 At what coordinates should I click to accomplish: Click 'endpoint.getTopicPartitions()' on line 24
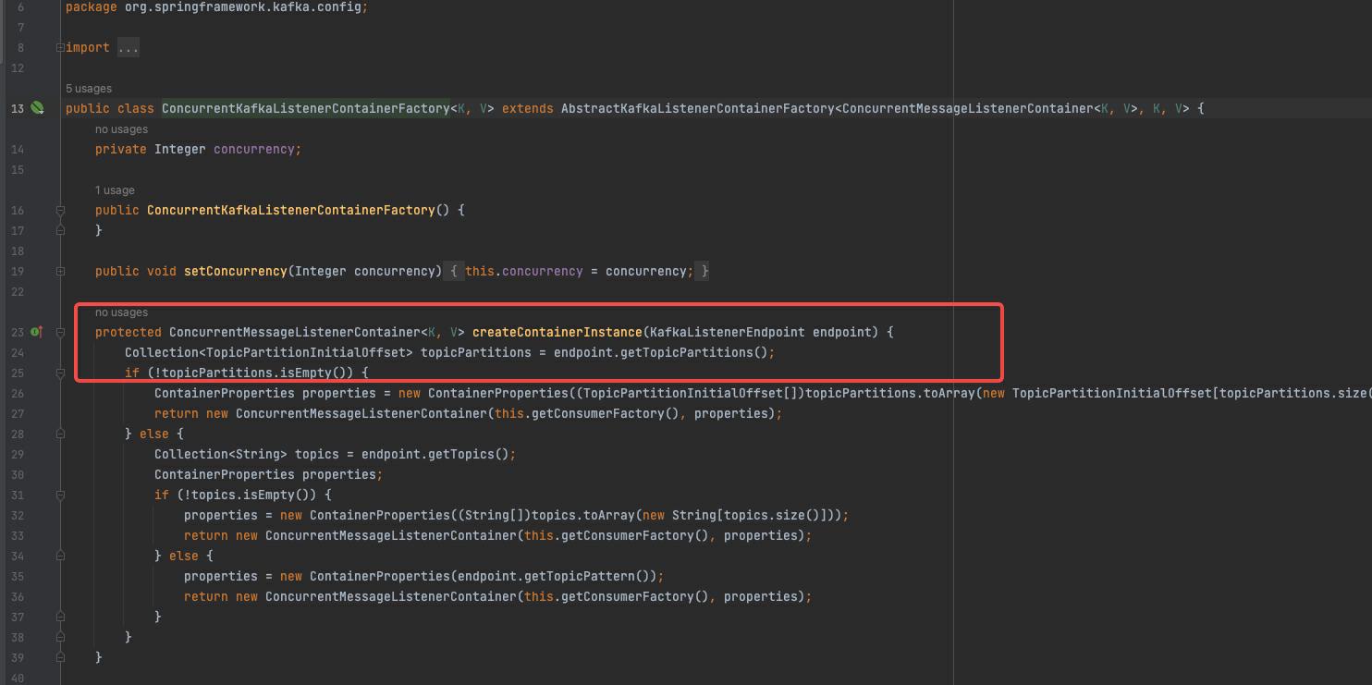(x=661, y=352)
